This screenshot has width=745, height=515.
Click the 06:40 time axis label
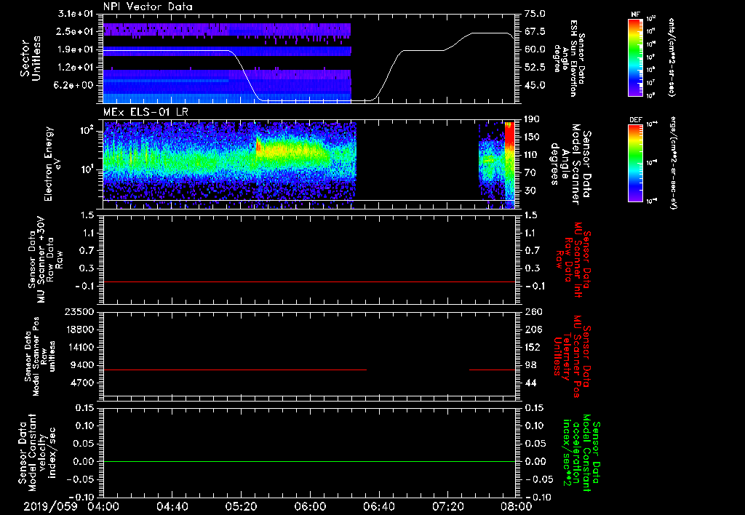[x=378, y=506]
